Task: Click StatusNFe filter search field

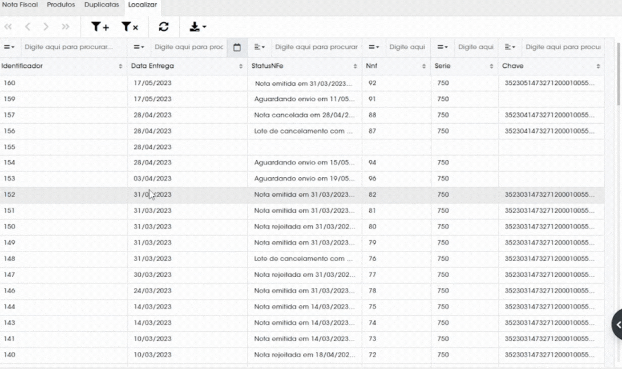Action: 316,47
